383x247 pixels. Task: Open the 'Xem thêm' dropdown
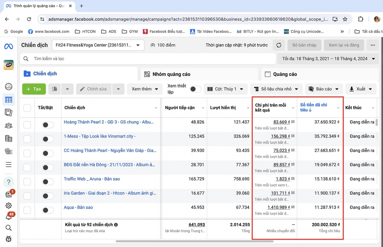pos(145,89)
